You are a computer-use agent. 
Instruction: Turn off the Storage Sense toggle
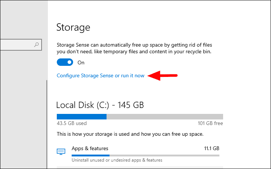pyautogui.click(x=65, y=63)
